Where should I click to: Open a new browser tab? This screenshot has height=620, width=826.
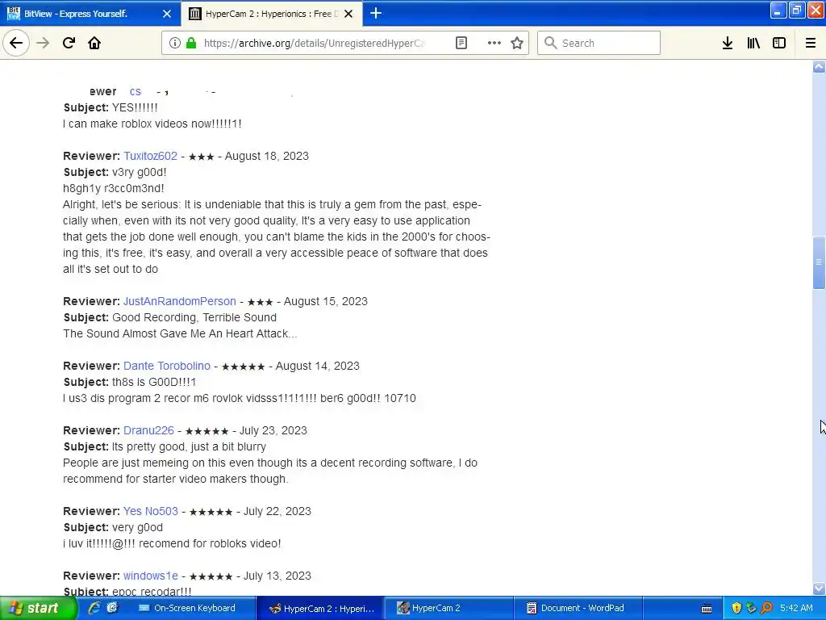click(x=376, y=13)
